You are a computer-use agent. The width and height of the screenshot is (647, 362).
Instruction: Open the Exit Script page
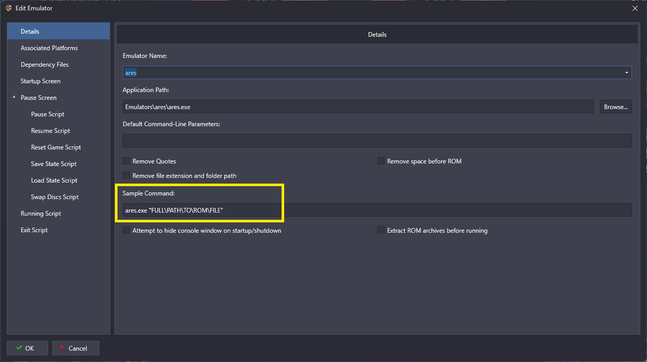click(x=34, y=230)
